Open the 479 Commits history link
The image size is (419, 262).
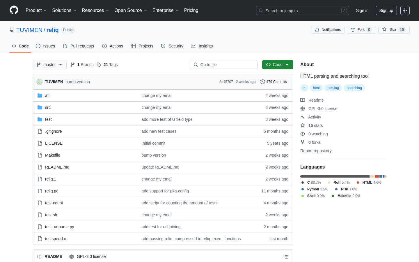(x=274, y=82)
